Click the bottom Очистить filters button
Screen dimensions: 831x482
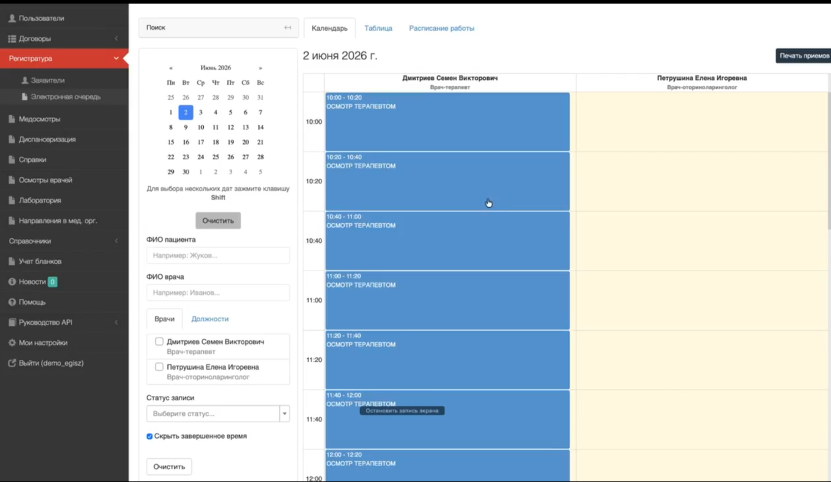coord(169,466)
